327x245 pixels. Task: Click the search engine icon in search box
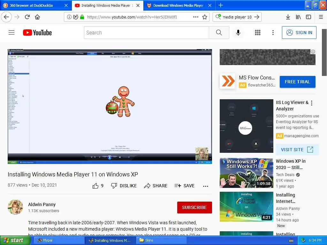click(218, 17)
